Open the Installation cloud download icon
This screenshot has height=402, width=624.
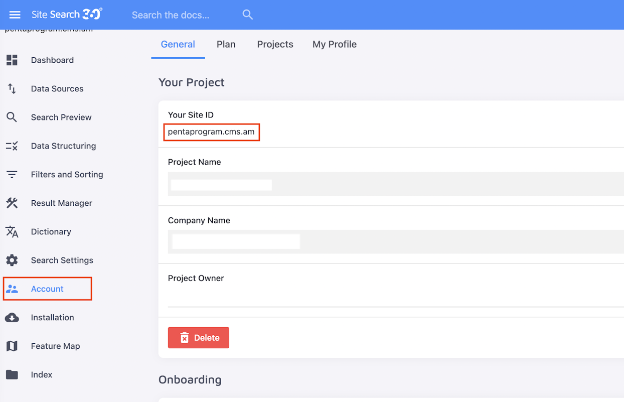point(12,318)
